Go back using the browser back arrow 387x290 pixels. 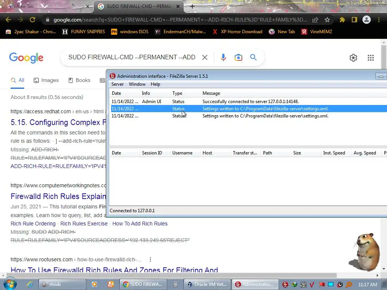[8, 20]
